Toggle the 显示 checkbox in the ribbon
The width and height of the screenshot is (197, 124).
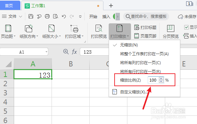coord(186,27)
